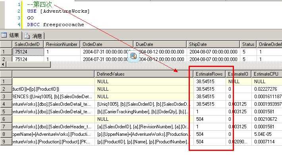Click DefinedValues cell starting [p].[ProductID], [p].[Name]

click(x=144, y=142)
